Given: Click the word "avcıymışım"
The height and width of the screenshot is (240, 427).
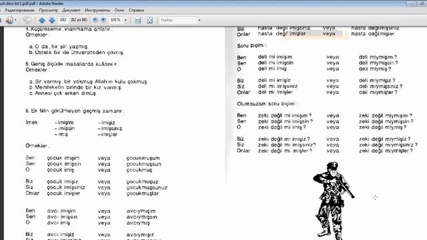Looking at the screenshot, I should (x=141, y=211).
